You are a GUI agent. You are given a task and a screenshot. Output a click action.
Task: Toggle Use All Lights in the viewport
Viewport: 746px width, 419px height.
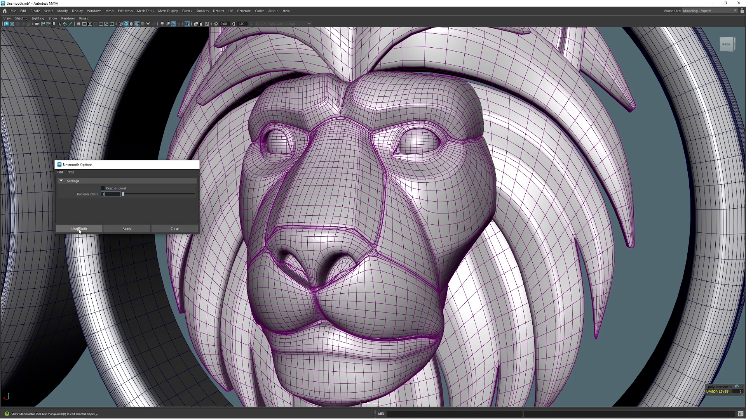[x=148, y=24]
